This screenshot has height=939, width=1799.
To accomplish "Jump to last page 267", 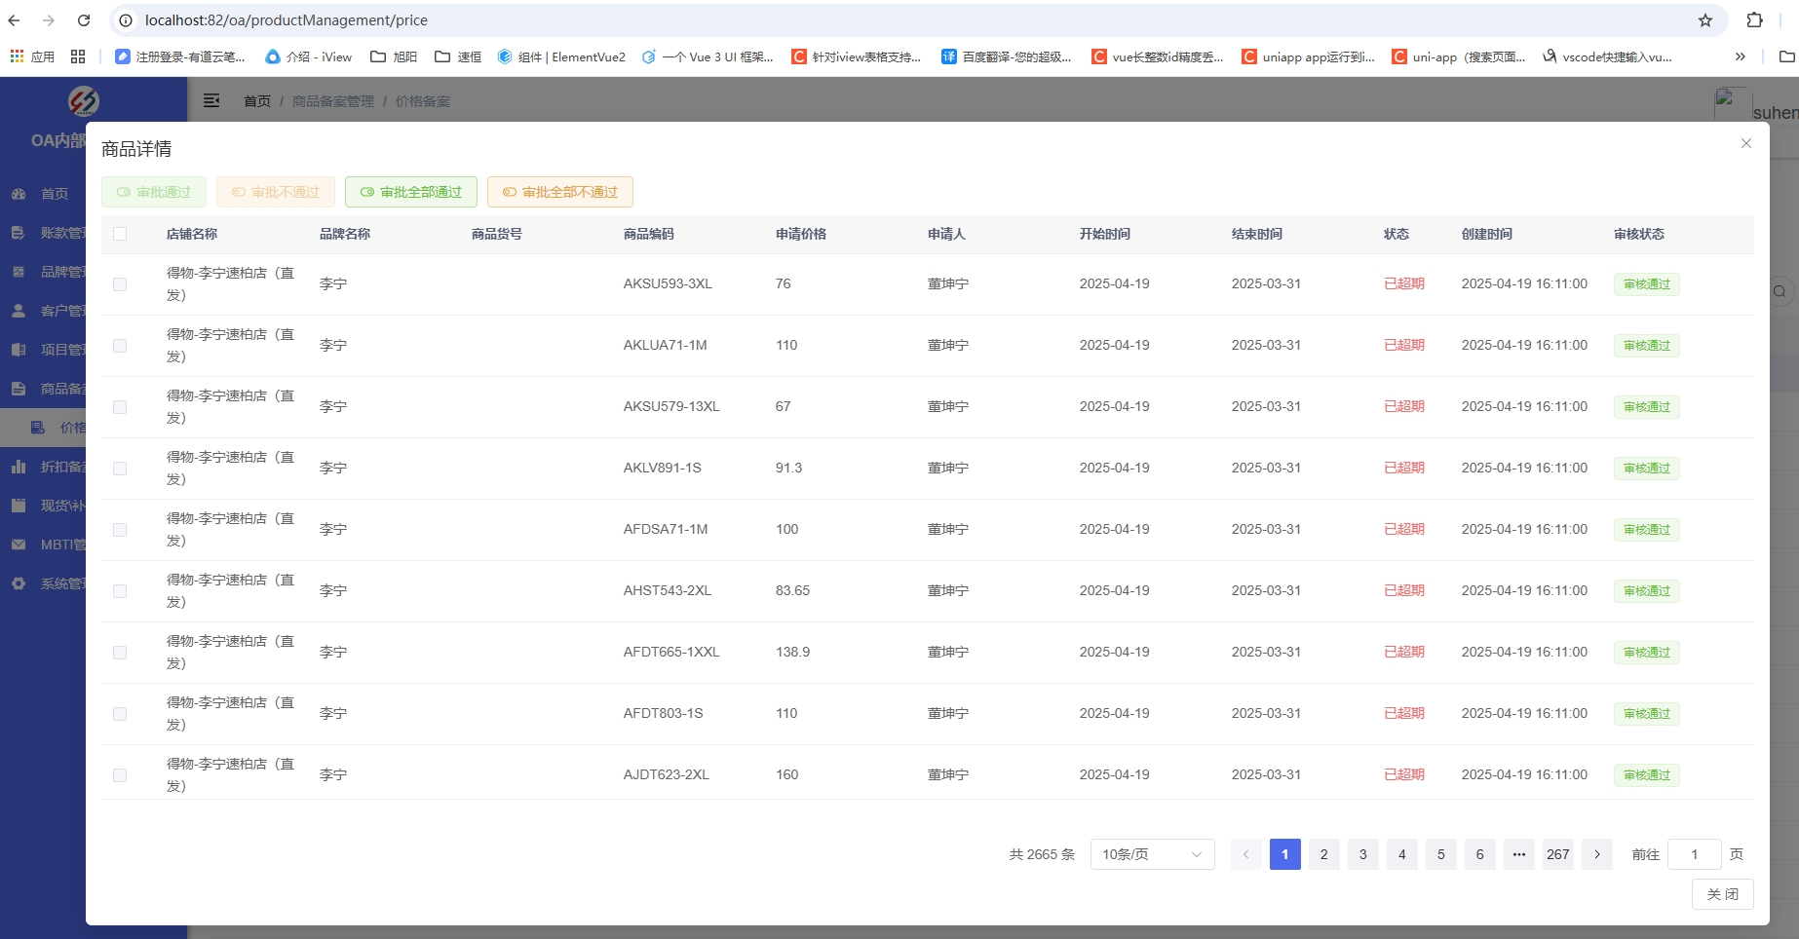I will point(1557,854).
